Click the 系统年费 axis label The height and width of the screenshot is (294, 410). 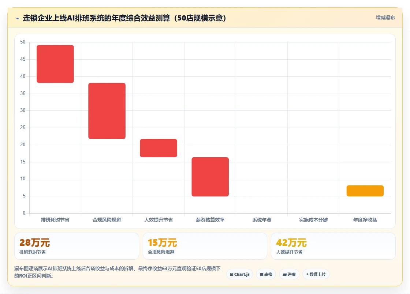[262, 220]
